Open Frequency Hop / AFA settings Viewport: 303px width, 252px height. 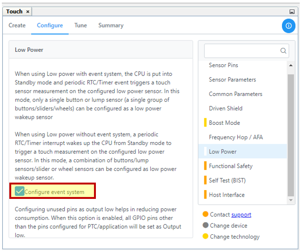pos(236,137)
